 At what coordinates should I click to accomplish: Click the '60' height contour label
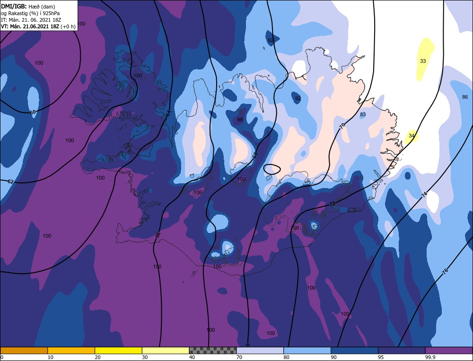click(33, 112)
